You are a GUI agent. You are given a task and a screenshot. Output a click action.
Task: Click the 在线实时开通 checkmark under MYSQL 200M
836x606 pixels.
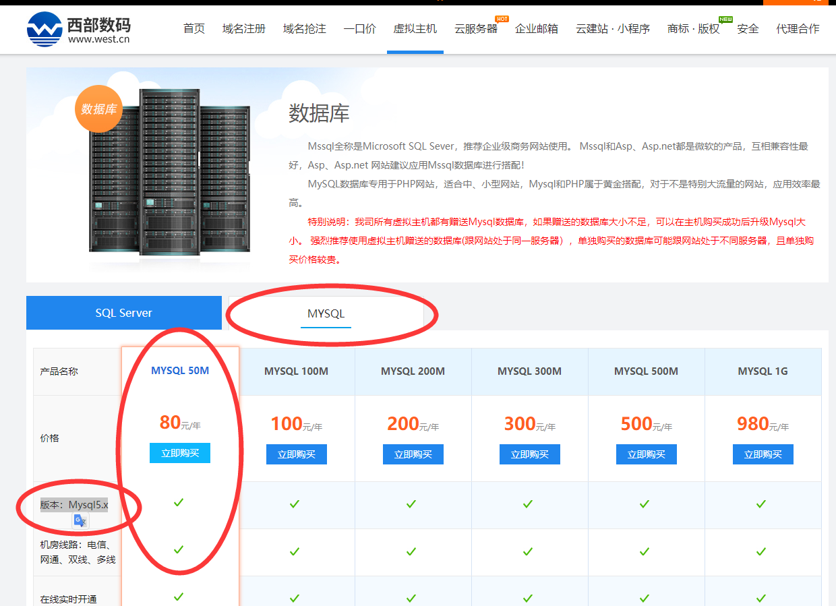tap(411, 598)
